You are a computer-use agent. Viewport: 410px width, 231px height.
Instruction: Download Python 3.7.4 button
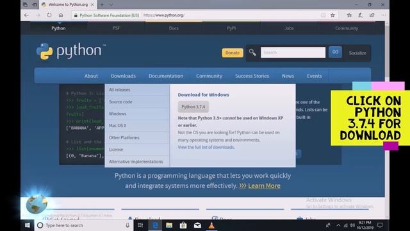pos(193,107)
